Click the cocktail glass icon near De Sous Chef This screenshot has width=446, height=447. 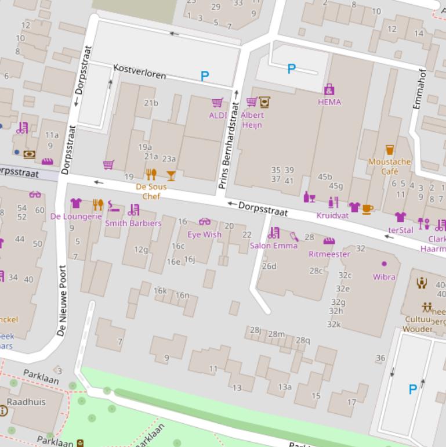(171, 175)
